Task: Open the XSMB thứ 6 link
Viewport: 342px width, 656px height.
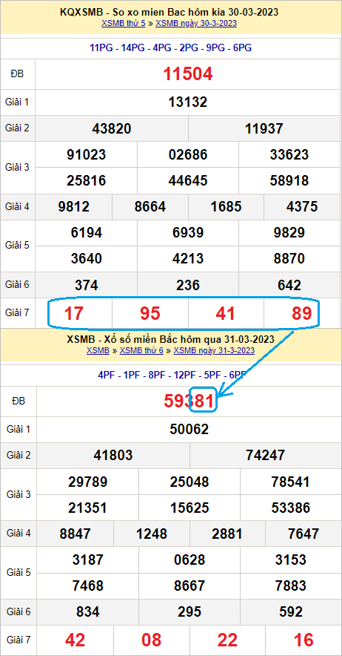Action: point(141,350)
